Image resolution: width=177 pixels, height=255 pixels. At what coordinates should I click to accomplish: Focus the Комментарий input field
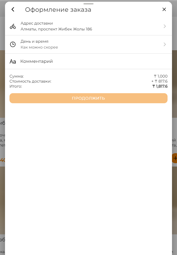pyautogui.click(x=88, y=61)
